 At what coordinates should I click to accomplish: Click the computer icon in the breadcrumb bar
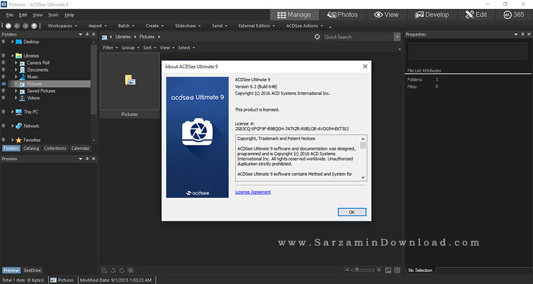(105, 37)
